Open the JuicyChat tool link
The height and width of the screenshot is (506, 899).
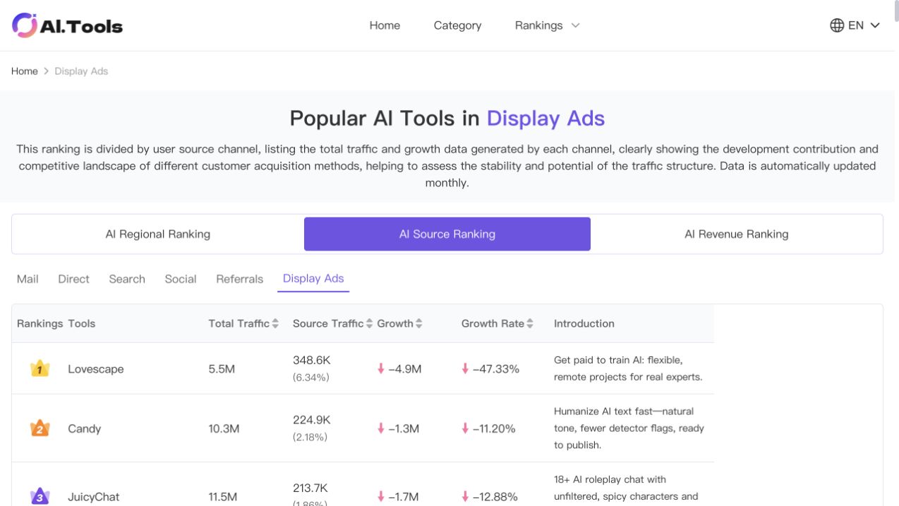pyautogui.click(x=94, y=497)
